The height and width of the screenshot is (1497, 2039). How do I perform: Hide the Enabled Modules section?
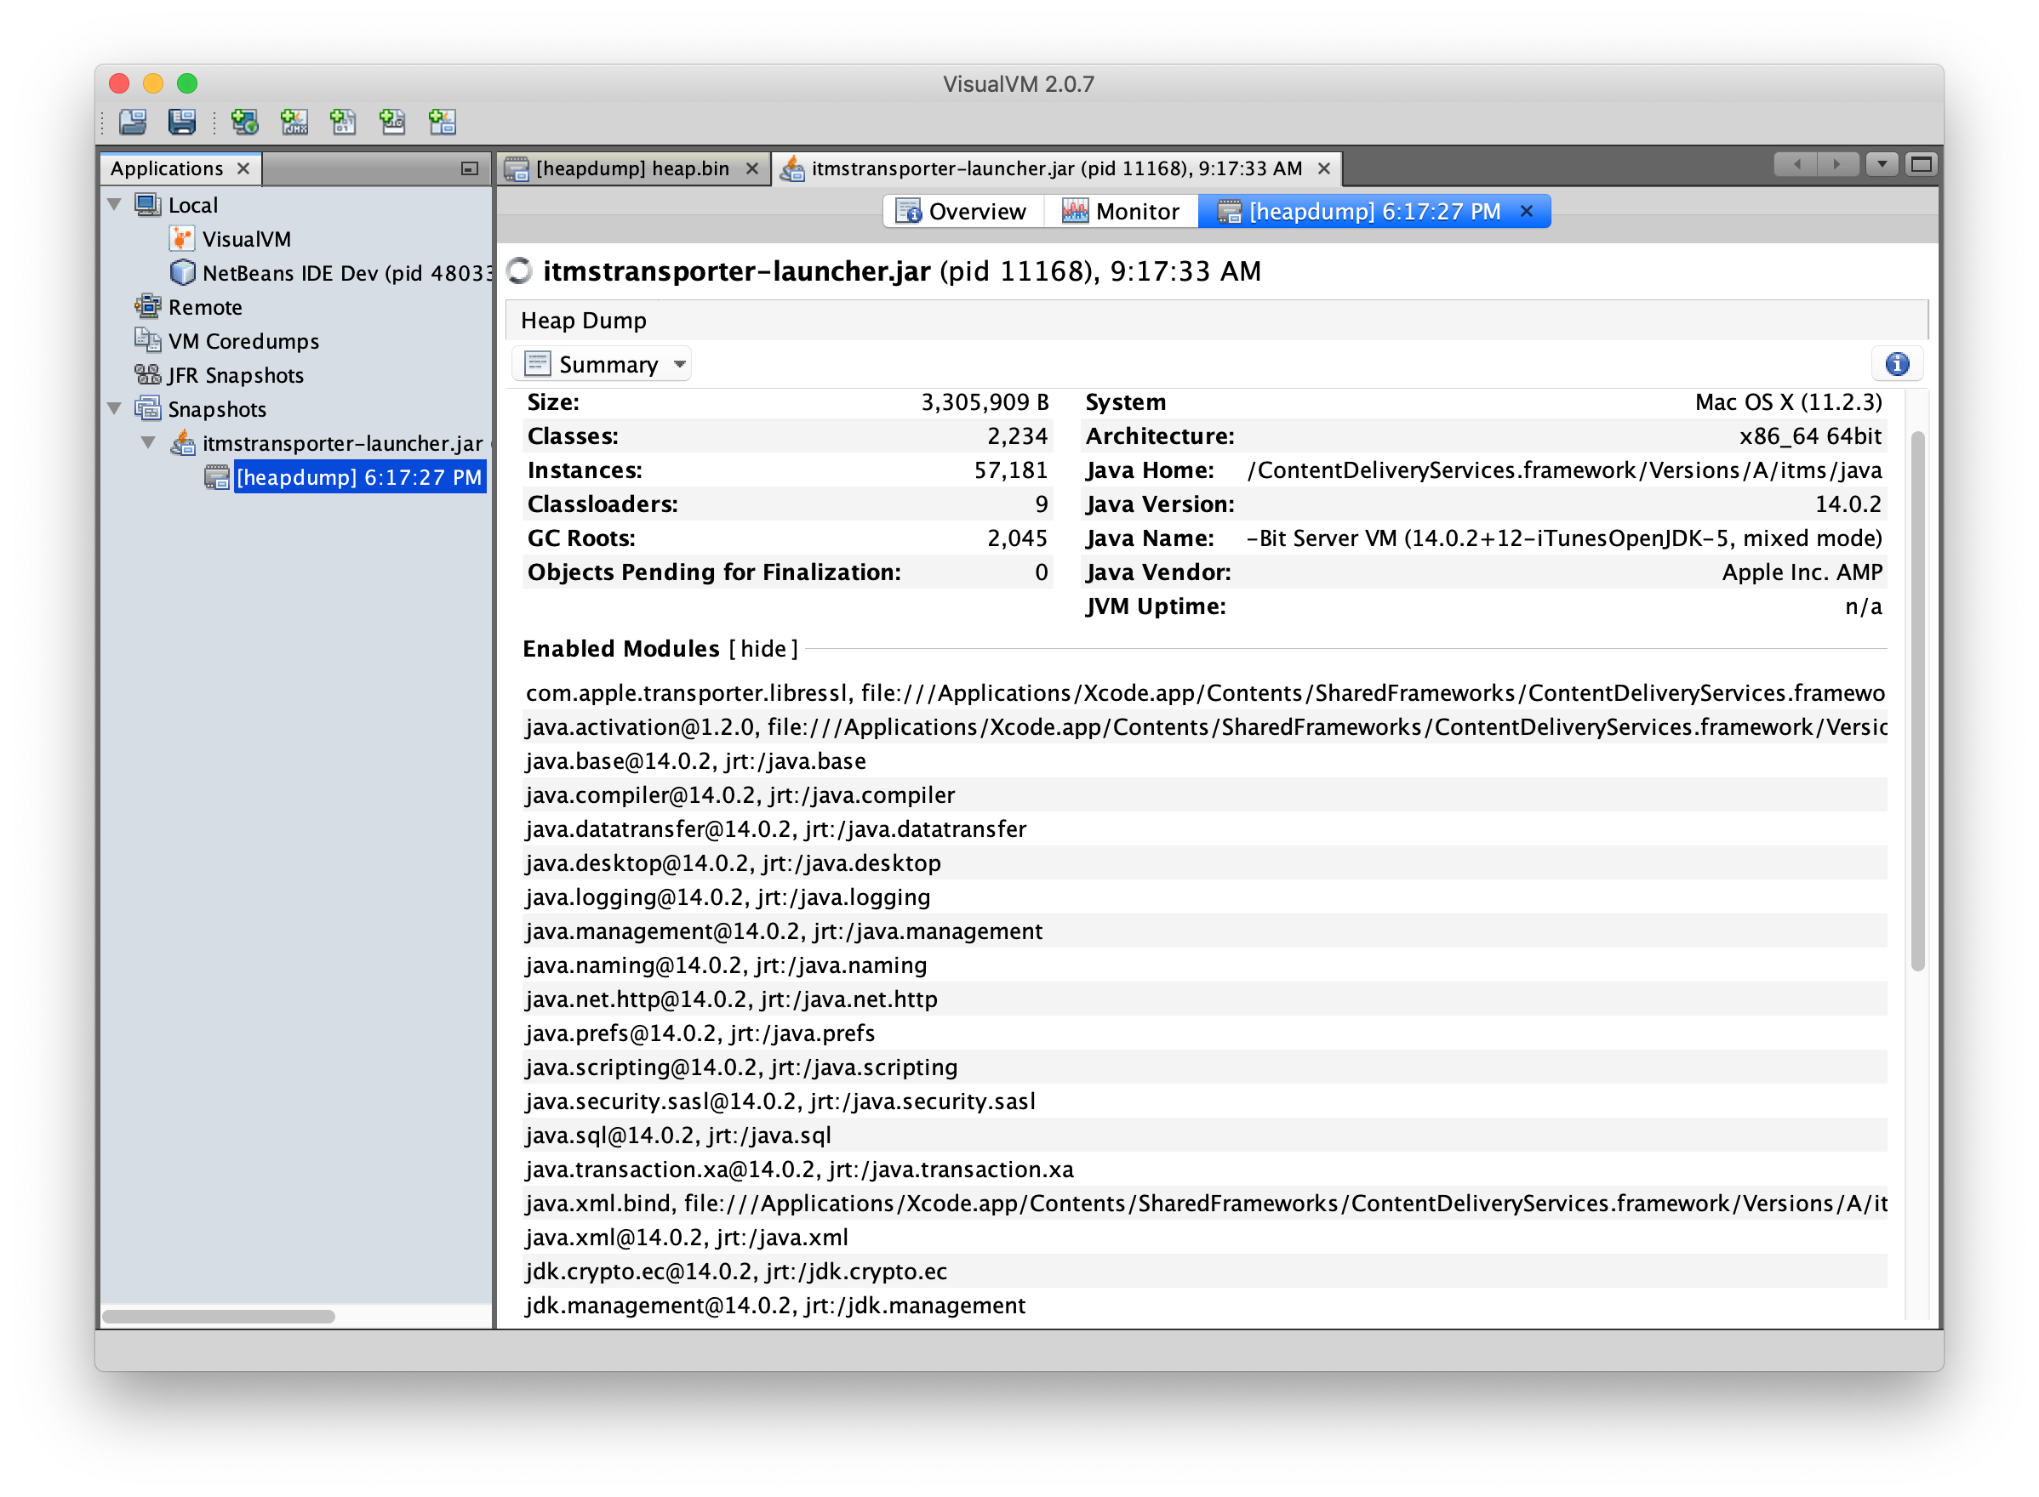[x=763, y=649]
